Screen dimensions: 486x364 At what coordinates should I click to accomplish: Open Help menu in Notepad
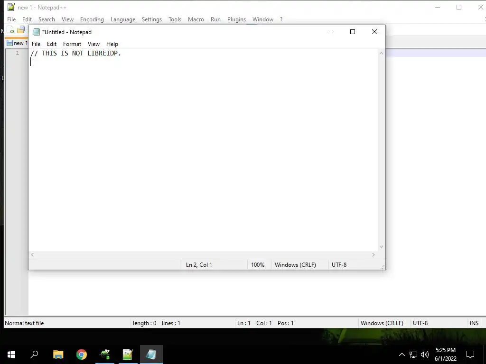point(112,44)
